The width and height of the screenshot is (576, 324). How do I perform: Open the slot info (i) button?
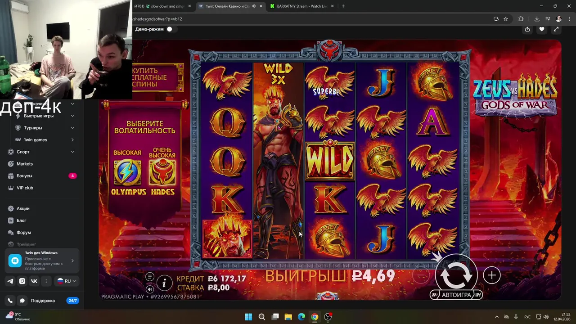pyautogui.click(x=164, y=282)
